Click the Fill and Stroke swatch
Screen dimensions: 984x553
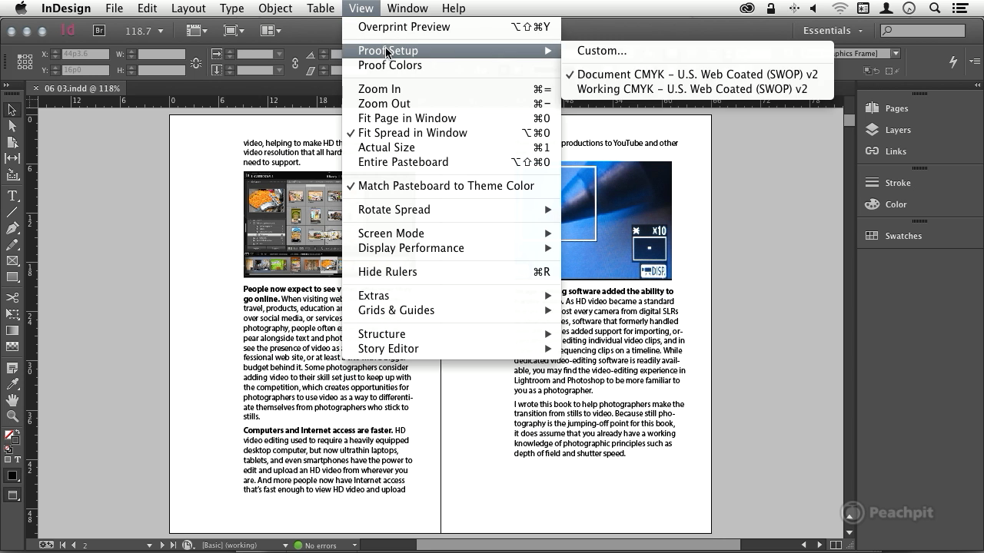[12, 436]
